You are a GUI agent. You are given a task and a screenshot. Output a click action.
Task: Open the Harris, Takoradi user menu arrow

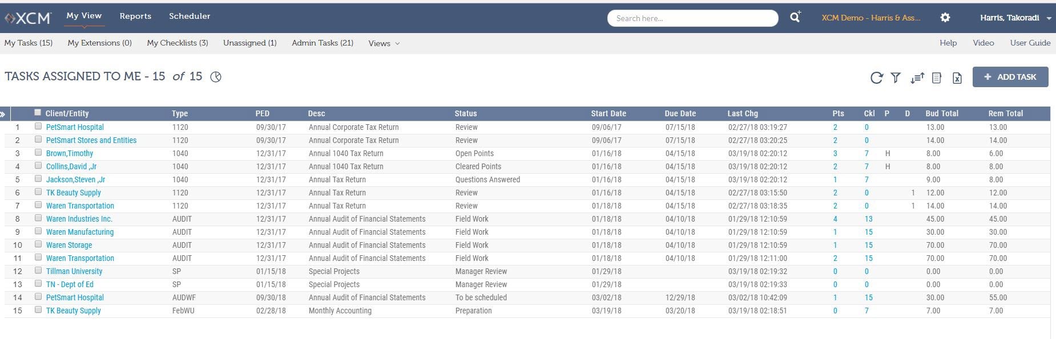[1049, 18]
